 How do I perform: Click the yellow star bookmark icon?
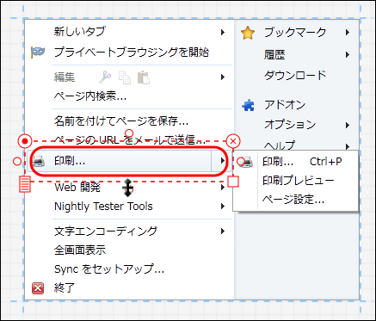pyautogui.click(x=248, y=33)
